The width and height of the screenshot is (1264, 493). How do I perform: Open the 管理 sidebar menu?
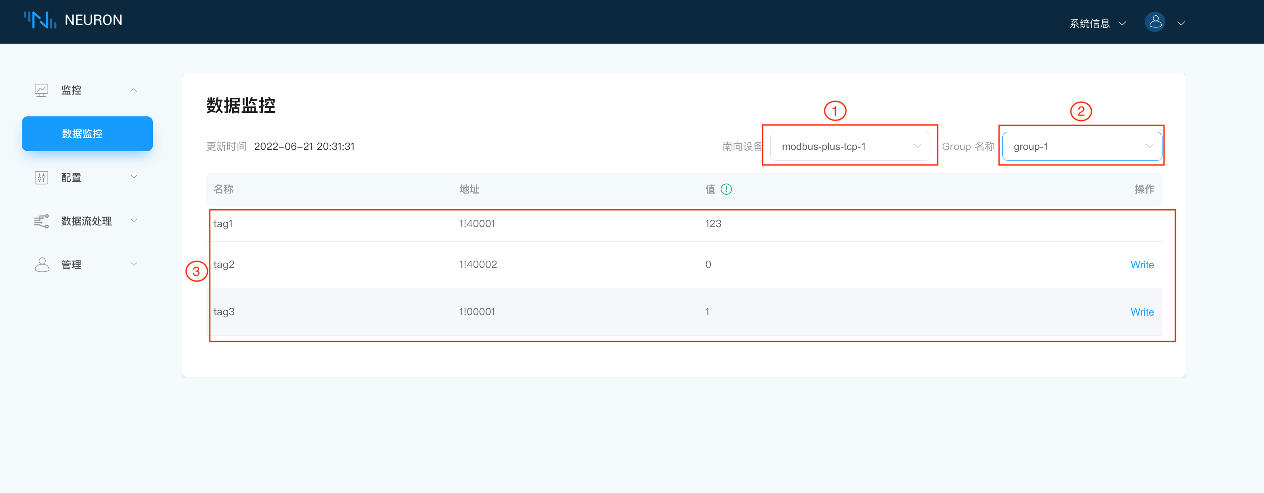point(87,265)
